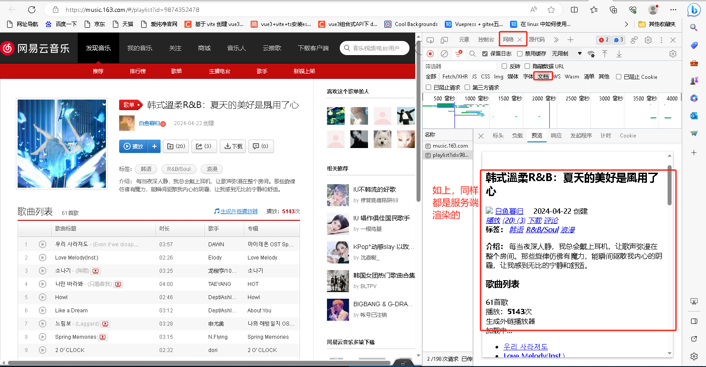706x367 pixels.
Task: Open the 无限制 throttling dropdown
Action: point(567,54)
